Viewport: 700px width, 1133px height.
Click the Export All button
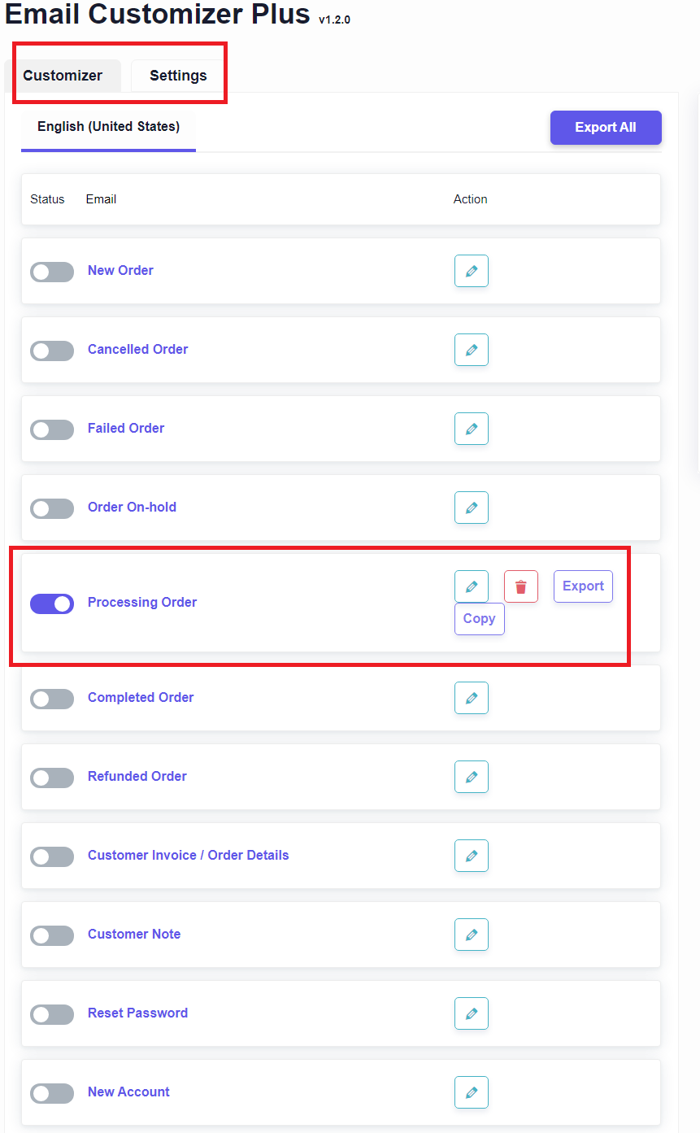[605, 127]
